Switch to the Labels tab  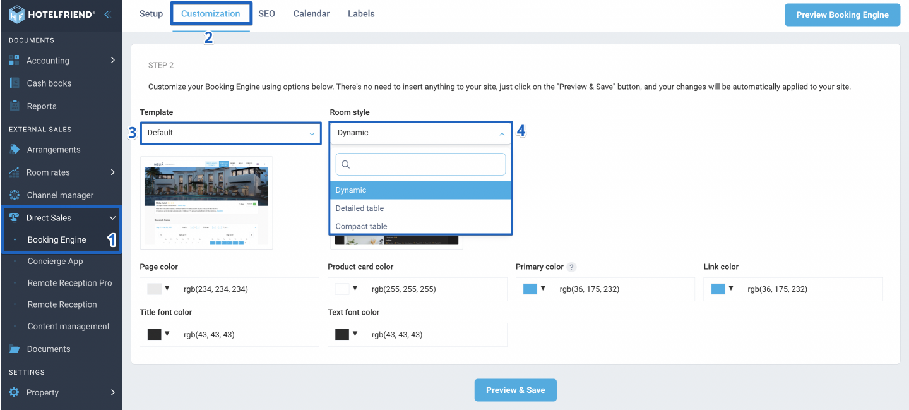361,14
